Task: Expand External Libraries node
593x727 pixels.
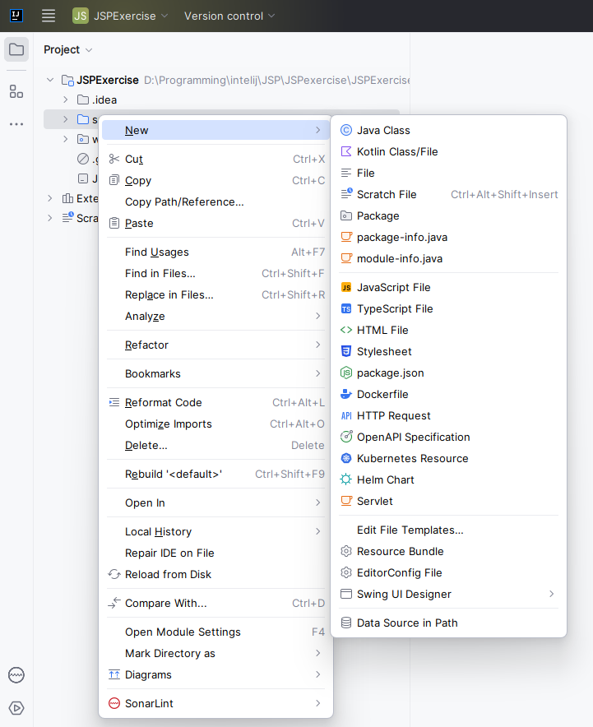Action: pos(50,198)
